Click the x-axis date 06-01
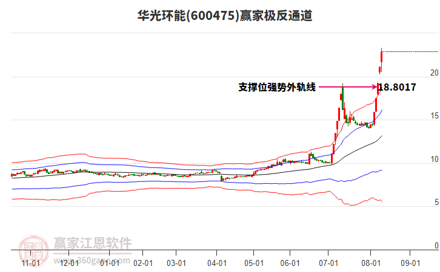Screen dimensions: 440x272 coord(290,263)
